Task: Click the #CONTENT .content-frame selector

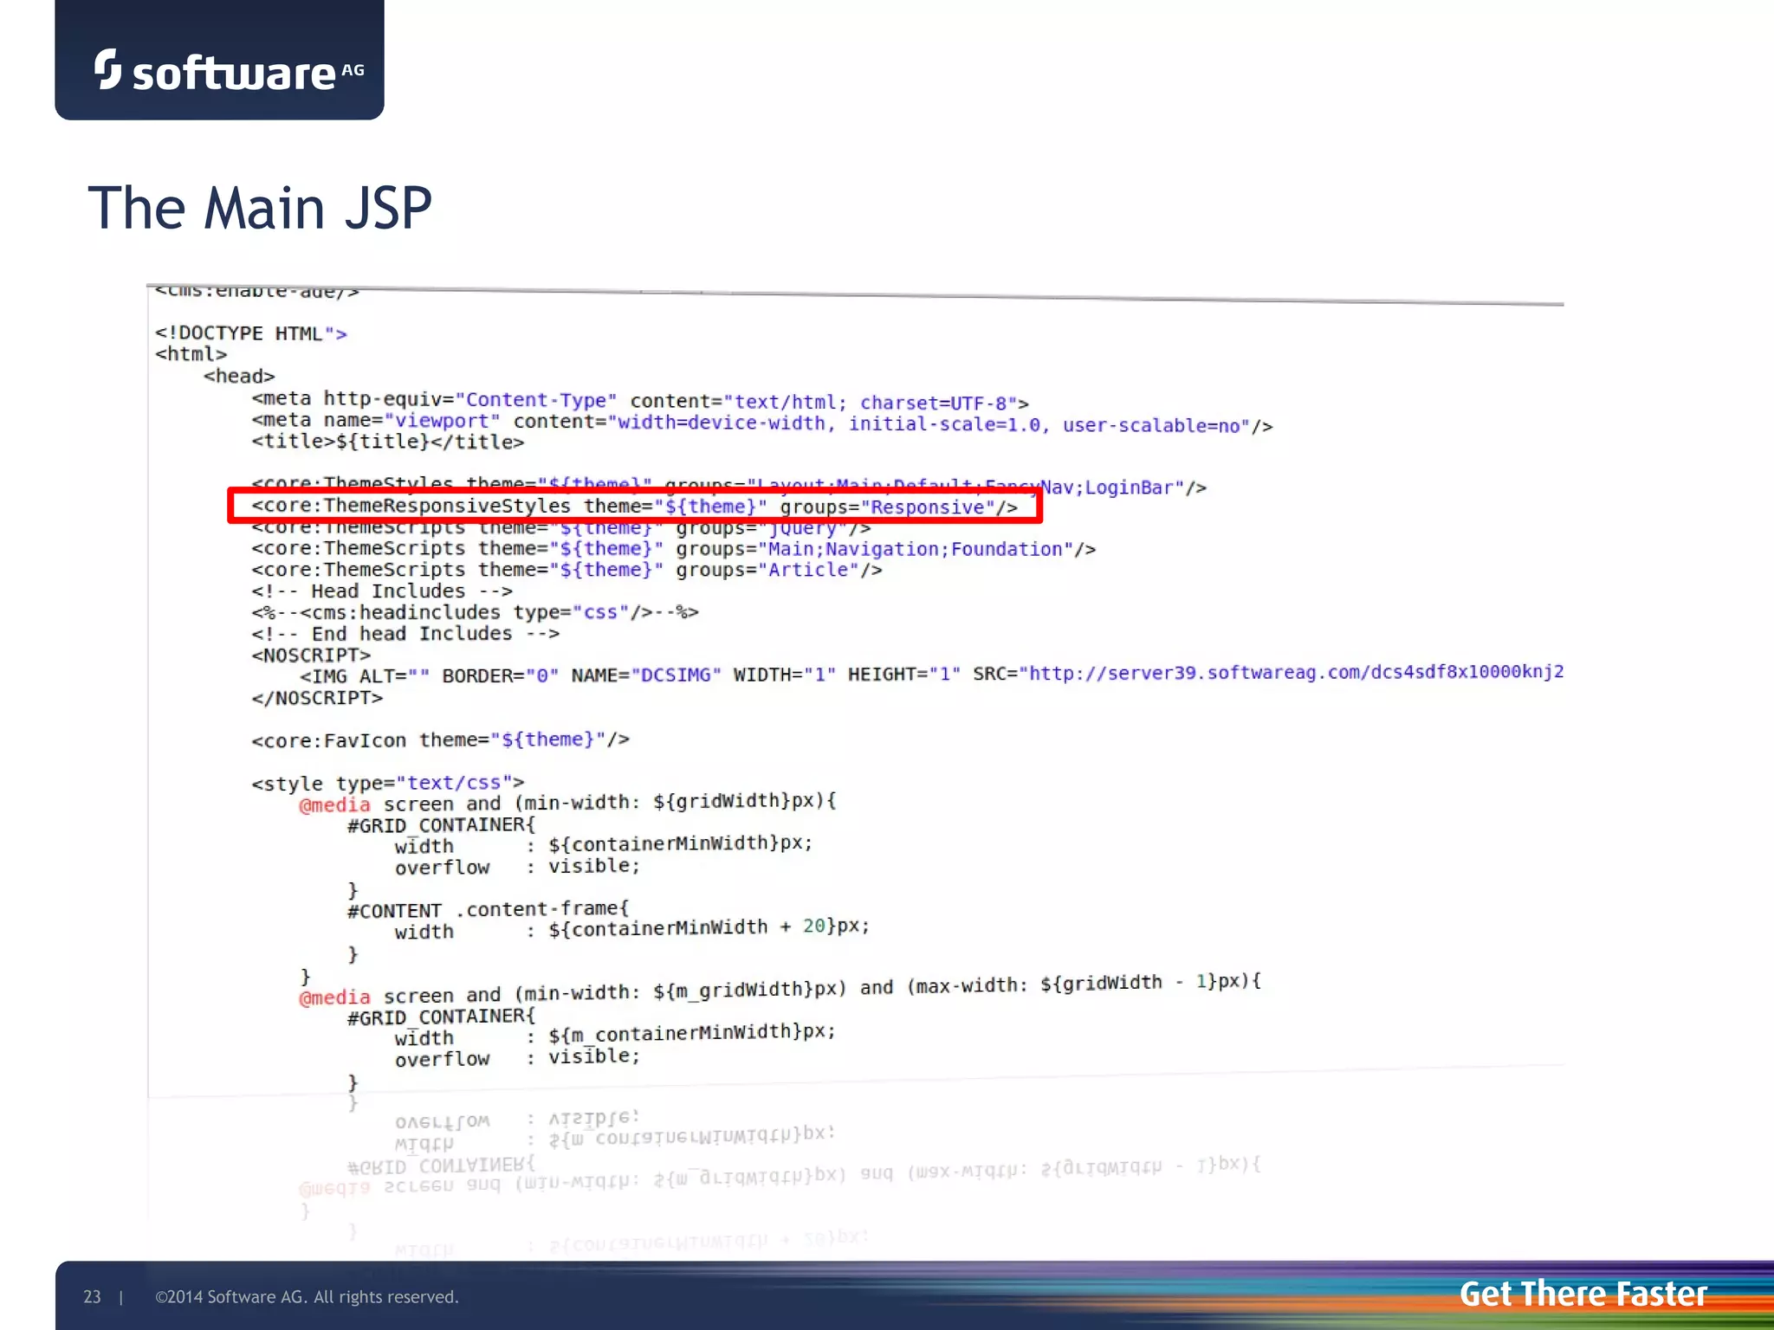Action: 488,910
